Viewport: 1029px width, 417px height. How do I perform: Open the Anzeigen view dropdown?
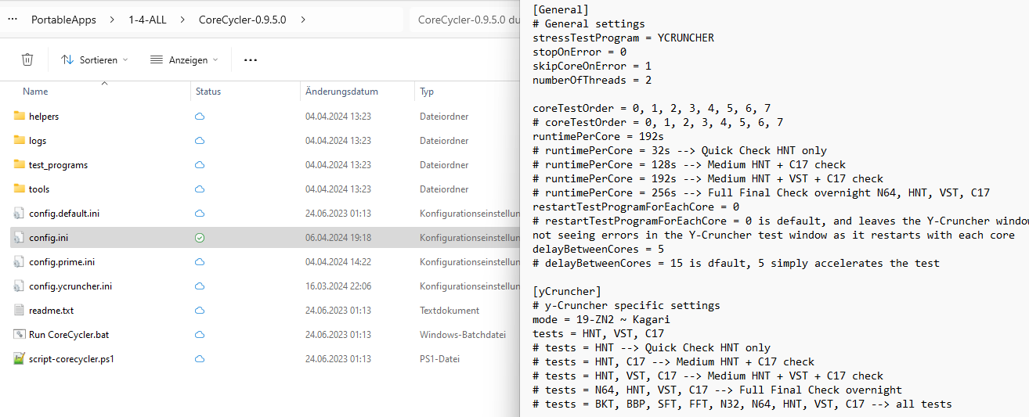185,59
